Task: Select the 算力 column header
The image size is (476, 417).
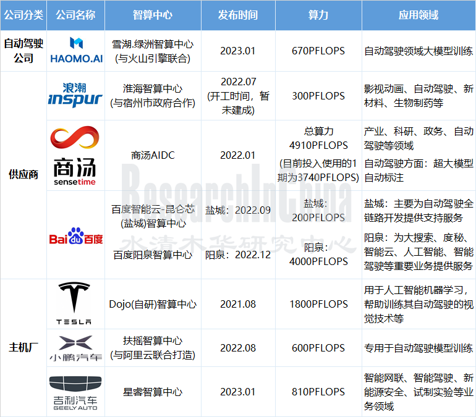Action: point(318,15)
